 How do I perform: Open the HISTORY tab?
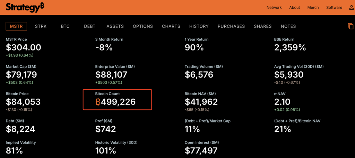click(x=199, y=26)
